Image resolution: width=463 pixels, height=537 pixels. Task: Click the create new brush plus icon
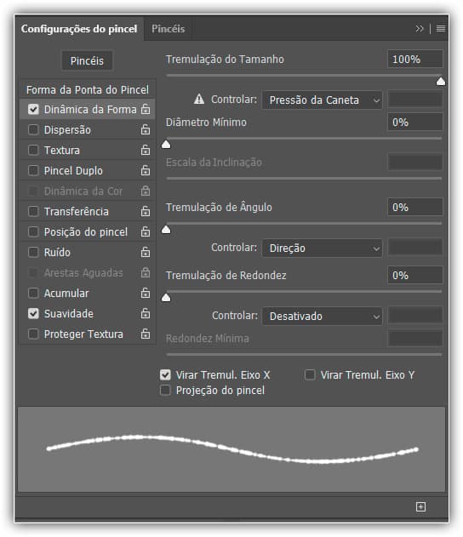(420, 506)
